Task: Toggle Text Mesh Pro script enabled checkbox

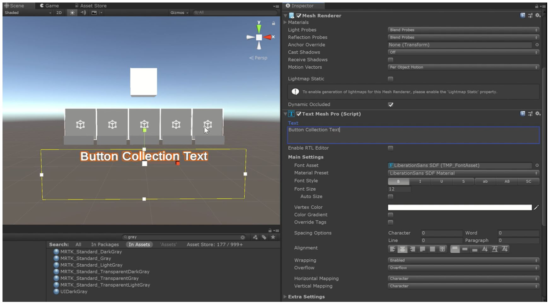Action: [x=299, y=114]
